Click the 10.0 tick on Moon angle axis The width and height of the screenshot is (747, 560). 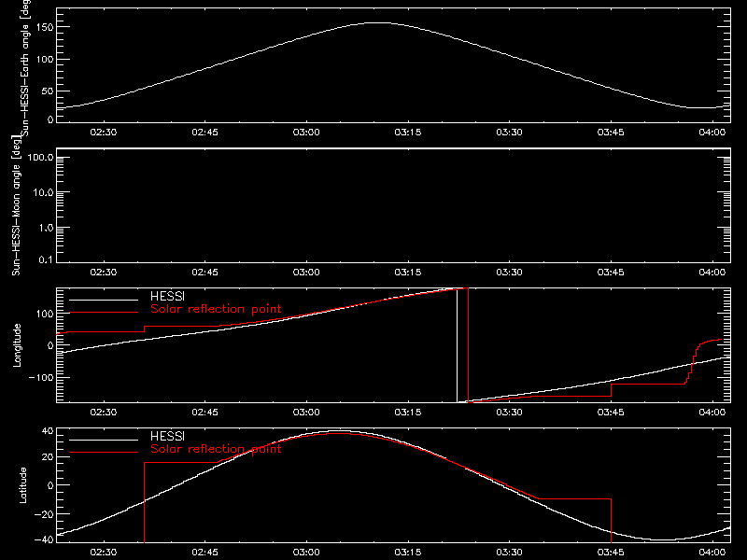click(42, 193)
